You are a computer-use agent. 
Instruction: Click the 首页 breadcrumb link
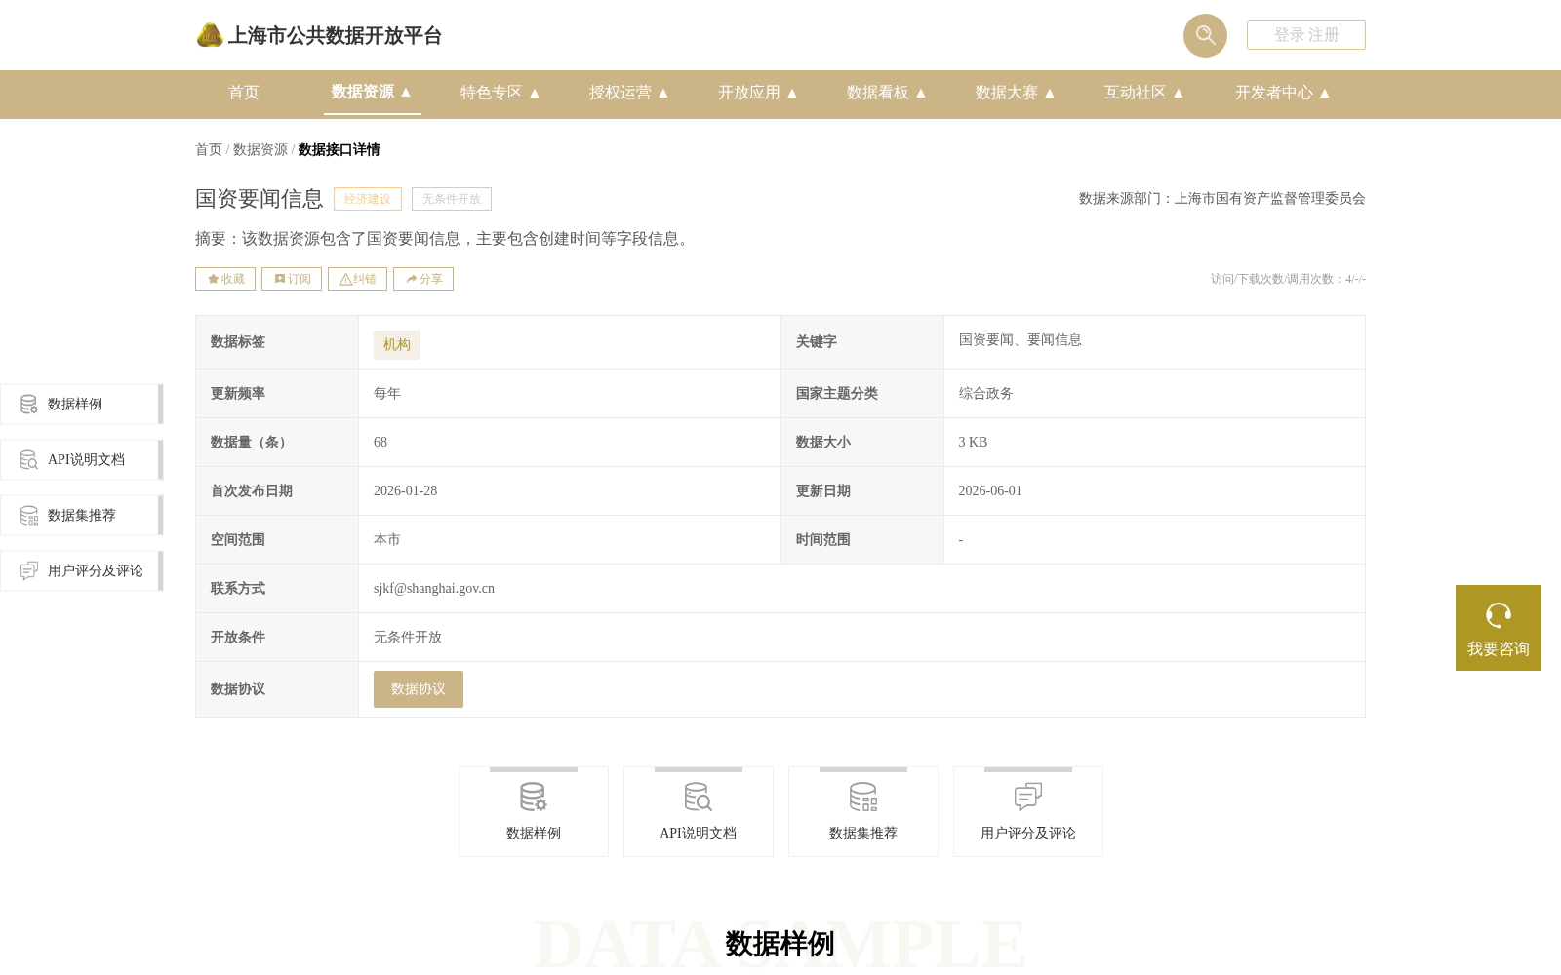(x=209, y=149)
